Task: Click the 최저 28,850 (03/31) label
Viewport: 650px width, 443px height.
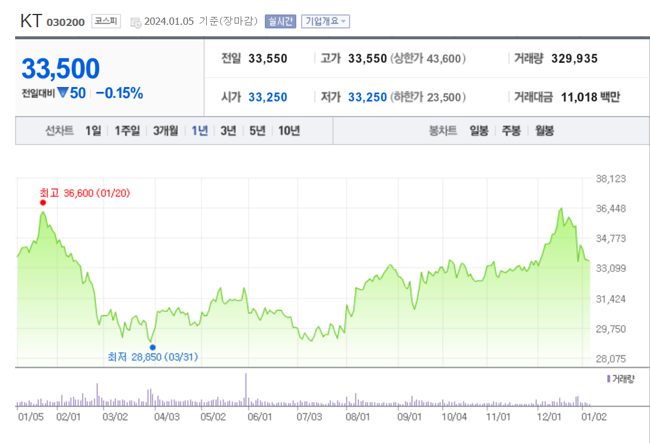Action: tap(153, 357)
